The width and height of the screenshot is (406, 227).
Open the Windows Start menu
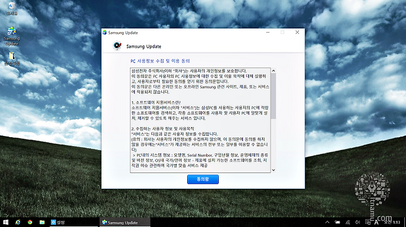(6, 222)
